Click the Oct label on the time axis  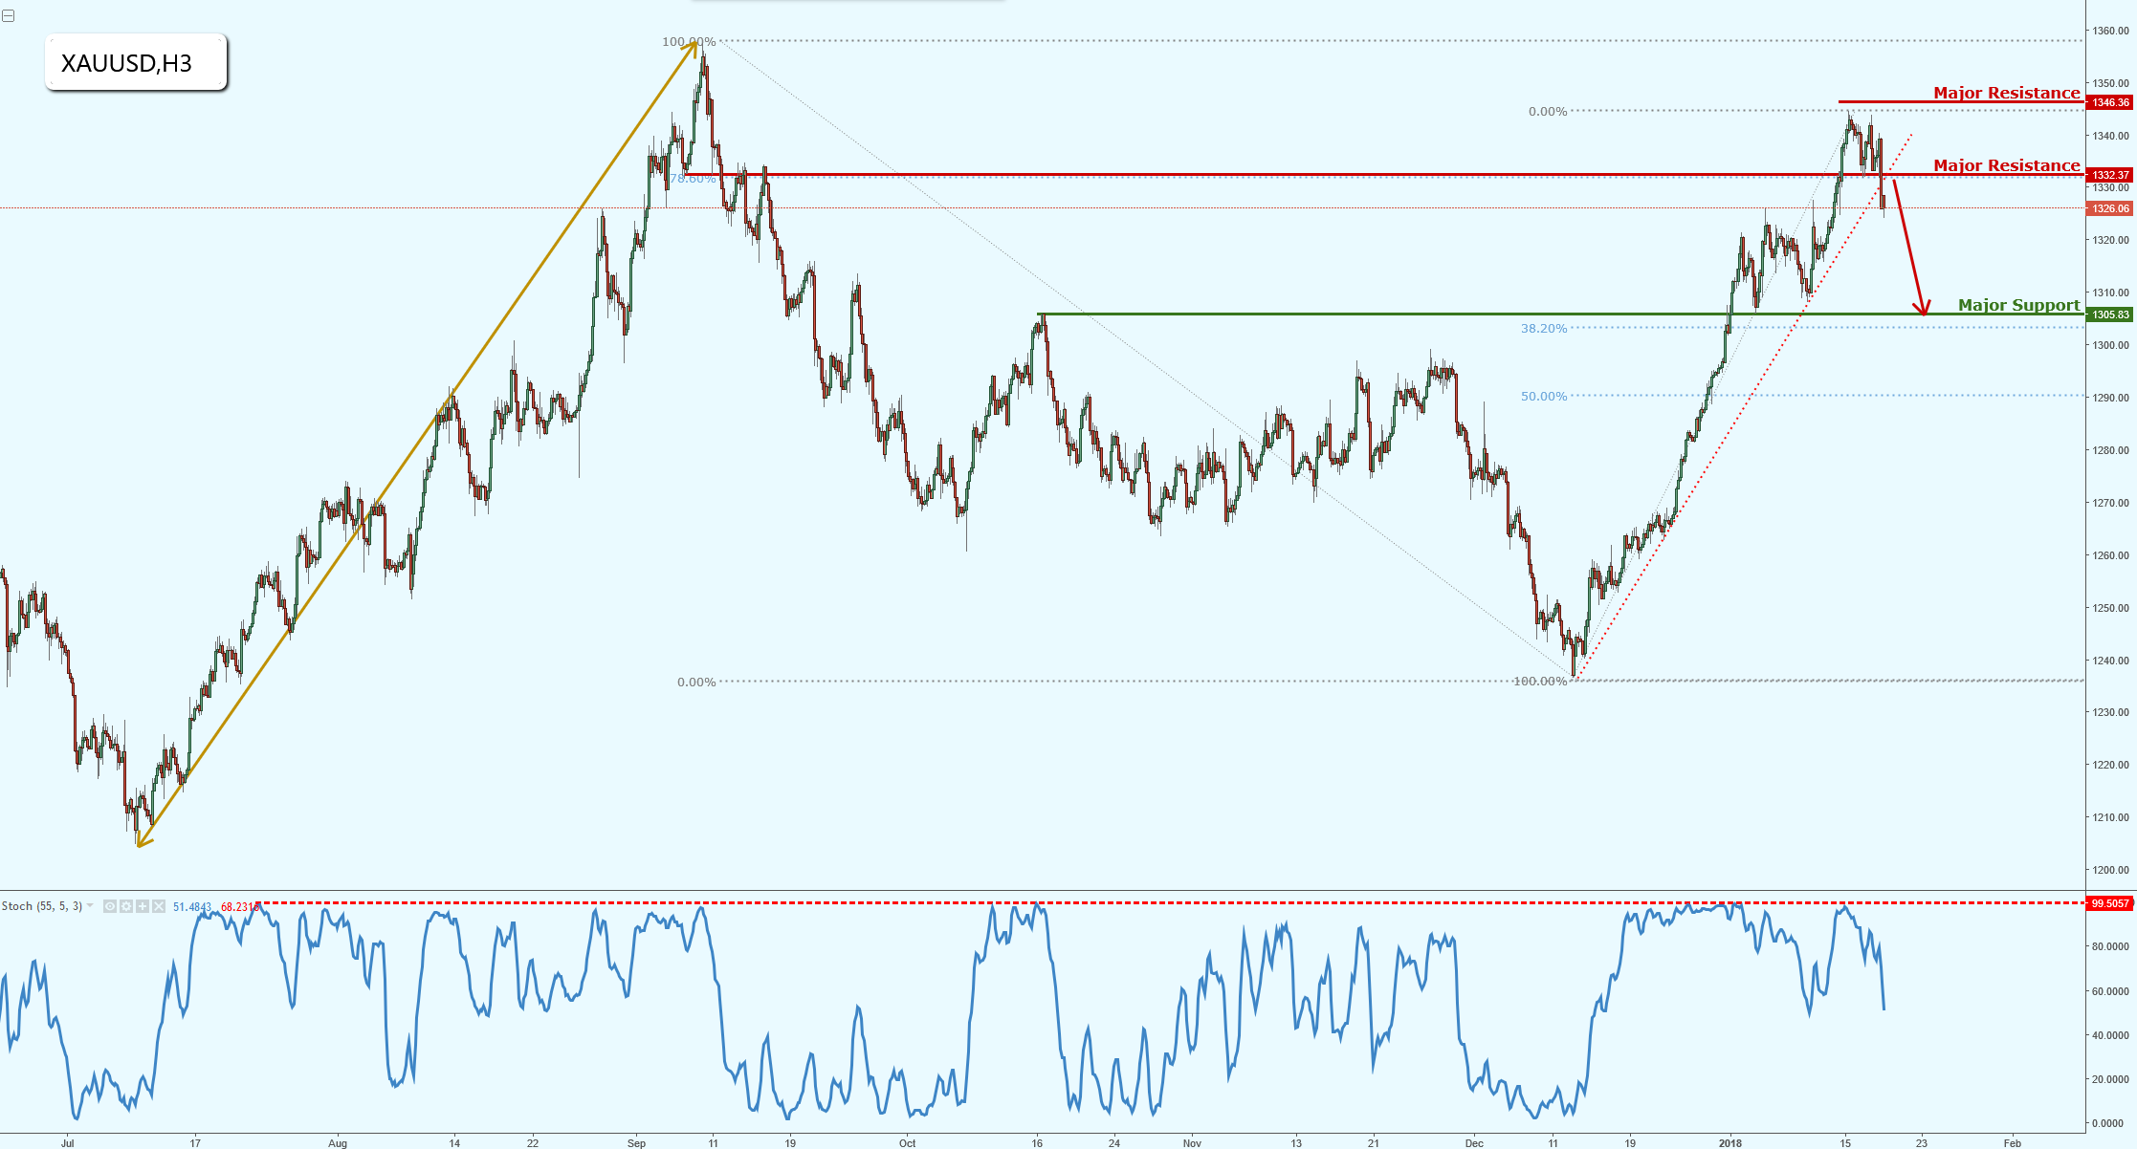click(x=908, y=1142)
